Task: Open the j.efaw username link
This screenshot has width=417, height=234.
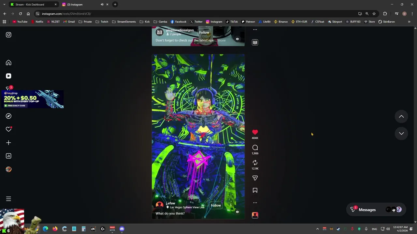Action: tap(171, 203)
